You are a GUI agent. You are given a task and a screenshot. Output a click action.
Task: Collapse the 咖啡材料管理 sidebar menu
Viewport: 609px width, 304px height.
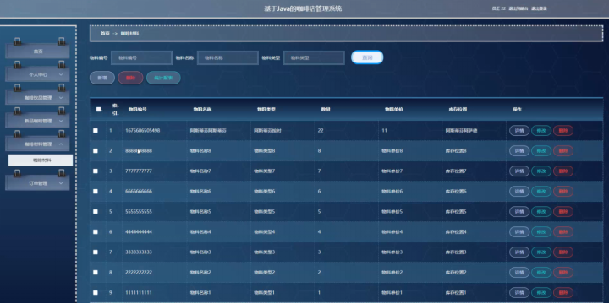pyautogui.click(x=37, y=144)
